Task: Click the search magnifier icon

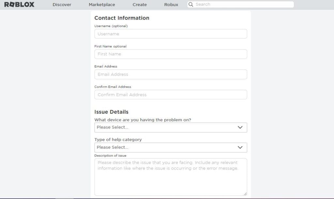Action: (191, 5)
